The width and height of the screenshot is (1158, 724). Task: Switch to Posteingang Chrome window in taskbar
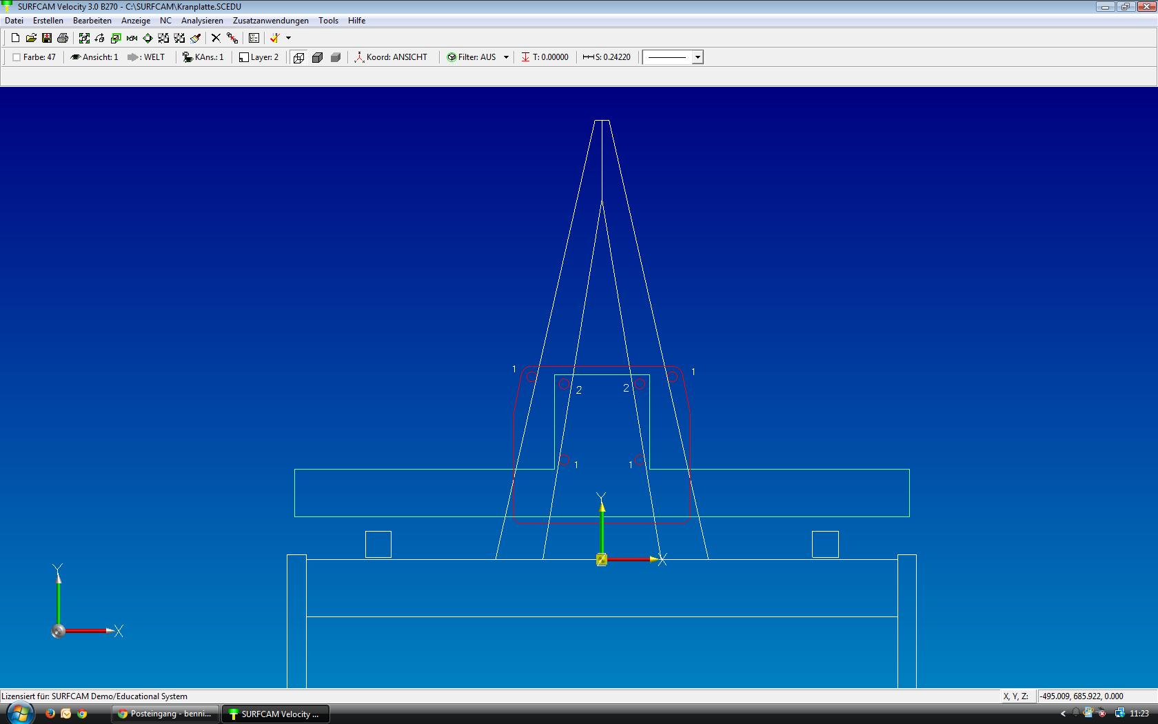165,714
